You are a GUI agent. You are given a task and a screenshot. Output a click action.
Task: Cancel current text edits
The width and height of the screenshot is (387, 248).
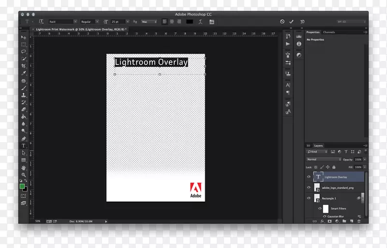point(282,22)
